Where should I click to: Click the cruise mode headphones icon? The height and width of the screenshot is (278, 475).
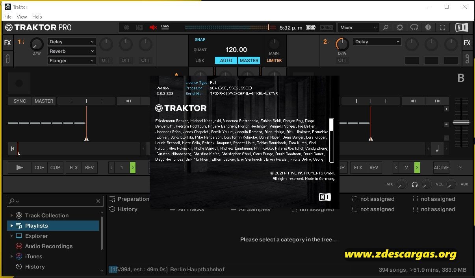(x=414, y=28)
